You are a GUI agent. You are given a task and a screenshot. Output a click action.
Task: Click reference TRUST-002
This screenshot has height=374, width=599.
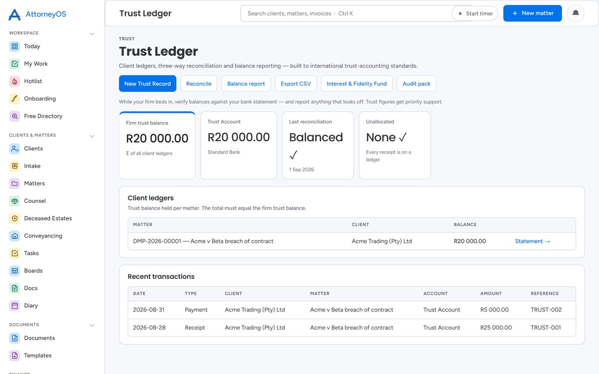click(546, 310)
